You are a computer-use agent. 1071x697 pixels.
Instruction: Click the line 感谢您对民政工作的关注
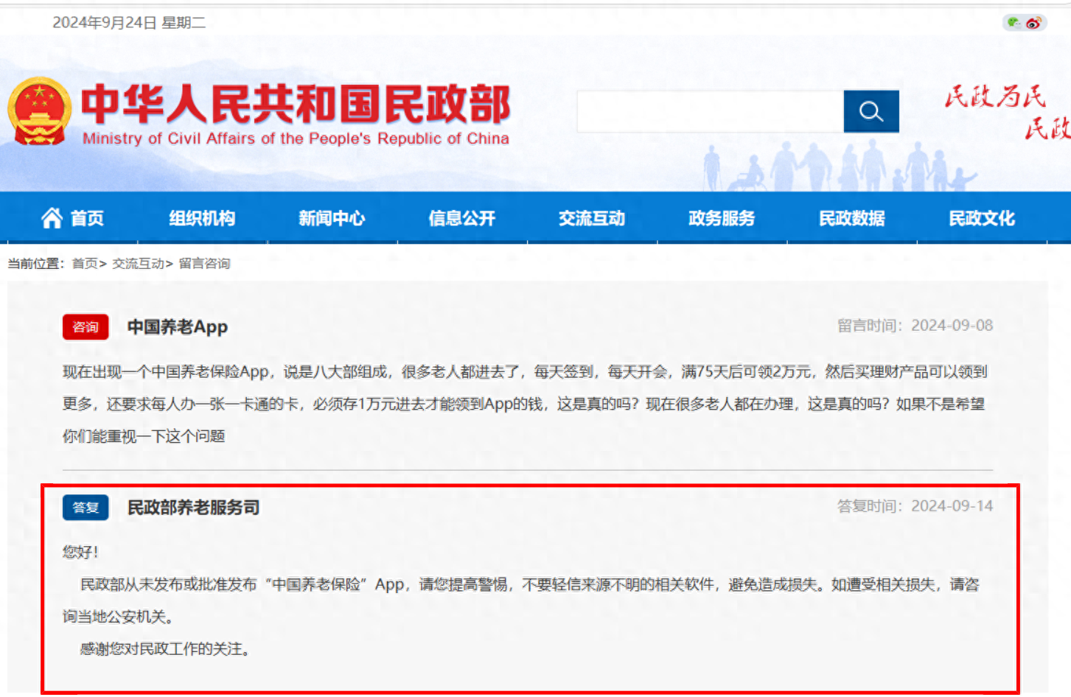(x=165, y=649)
